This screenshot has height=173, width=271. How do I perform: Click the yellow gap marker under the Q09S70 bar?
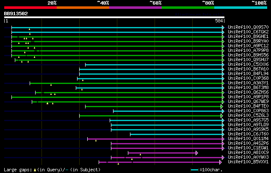(x=29, y=29)
